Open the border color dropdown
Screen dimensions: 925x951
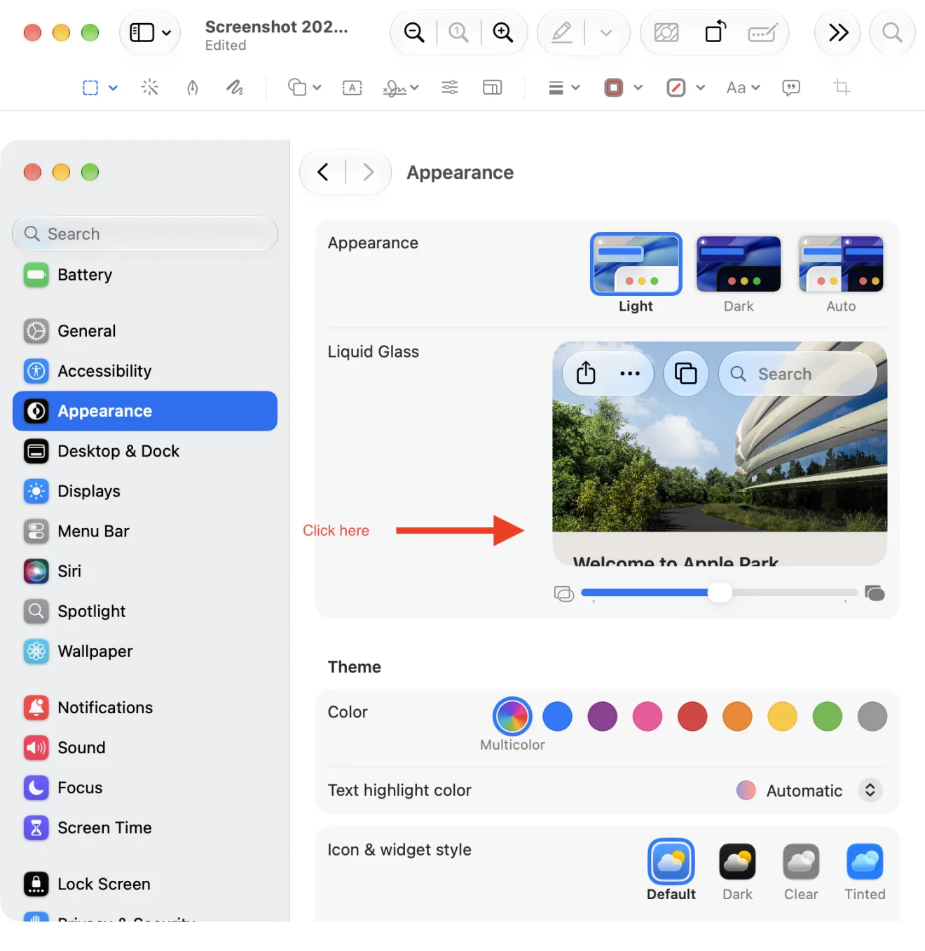point(623,88)
